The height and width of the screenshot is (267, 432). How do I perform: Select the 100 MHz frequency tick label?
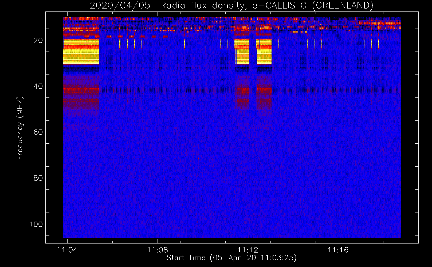[36, 224]
